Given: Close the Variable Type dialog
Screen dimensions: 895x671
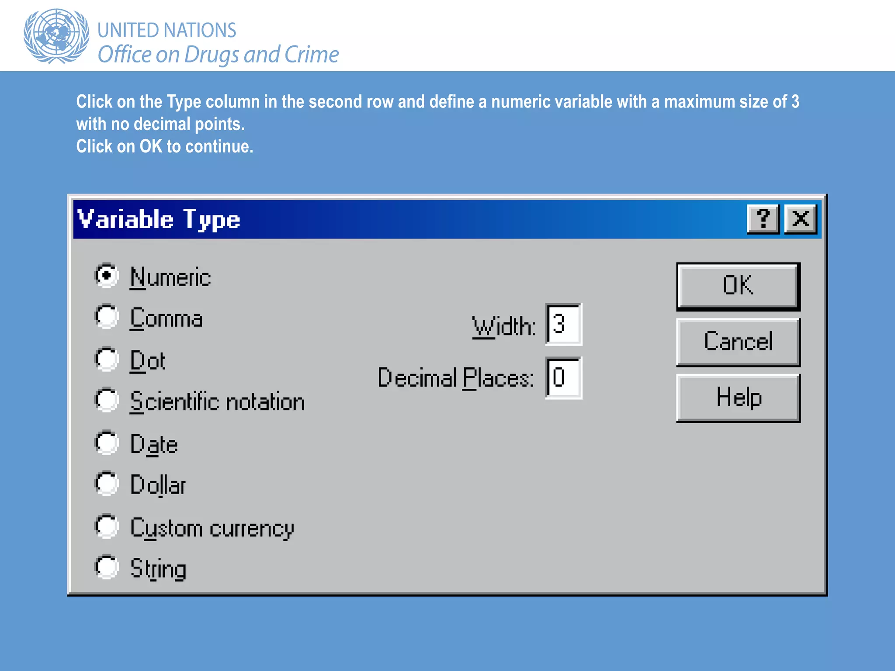Looking at the screenshot, I should click(801, 219).
